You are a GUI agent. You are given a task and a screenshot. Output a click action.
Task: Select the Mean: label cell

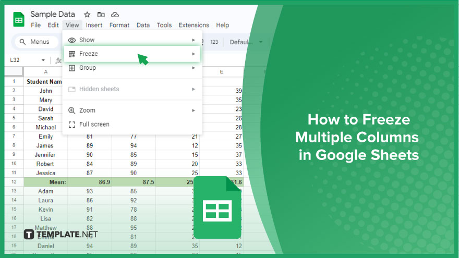pyautogui.click(x=46, y=182)
